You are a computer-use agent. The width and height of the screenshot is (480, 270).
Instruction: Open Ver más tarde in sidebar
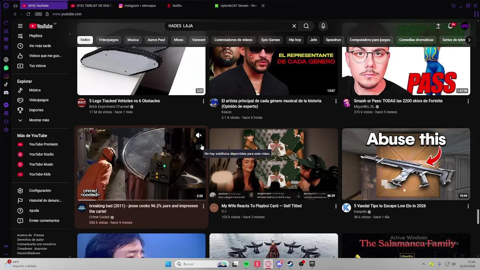click(39, 46)
